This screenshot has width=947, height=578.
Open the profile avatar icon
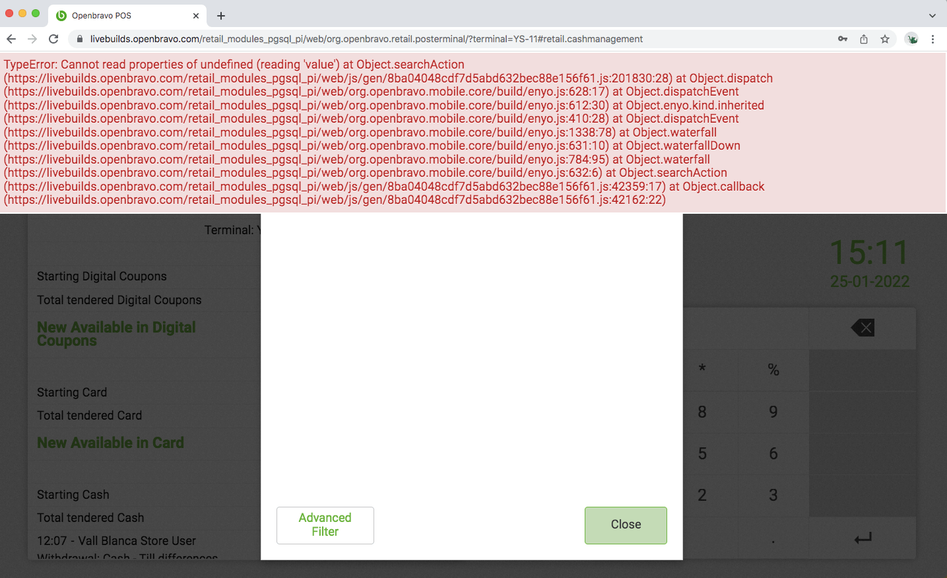pyautogui.click(x=912, y=39)
